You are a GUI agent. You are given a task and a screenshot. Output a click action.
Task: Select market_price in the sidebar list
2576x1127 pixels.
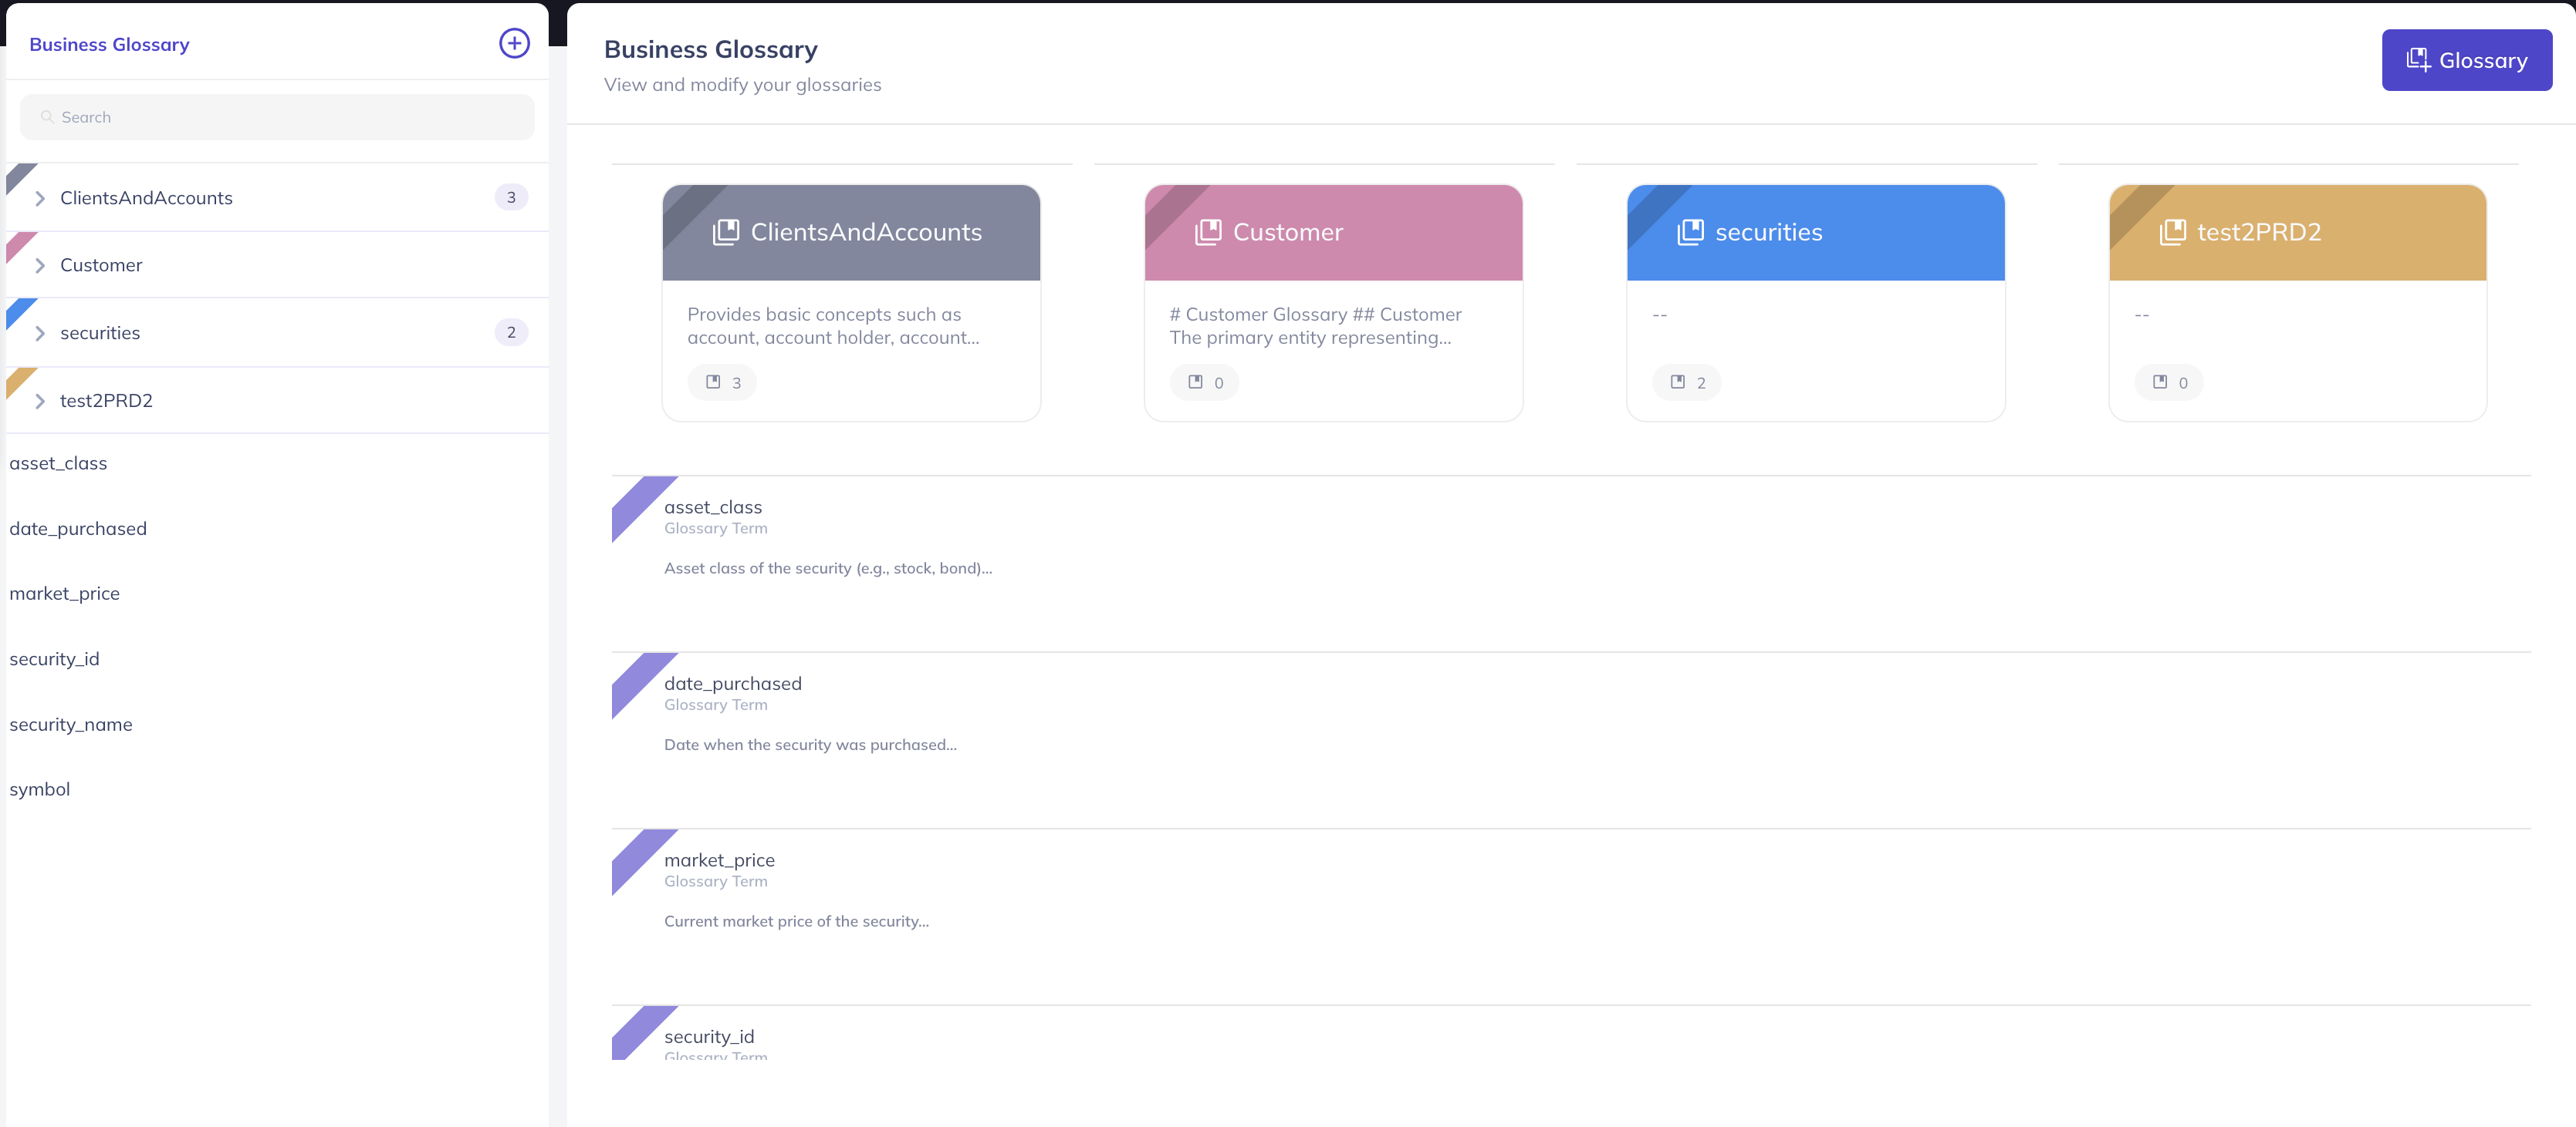point(64,594)
